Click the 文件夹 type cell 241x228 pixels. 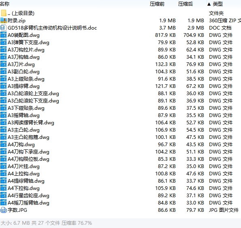click(216, 13)
